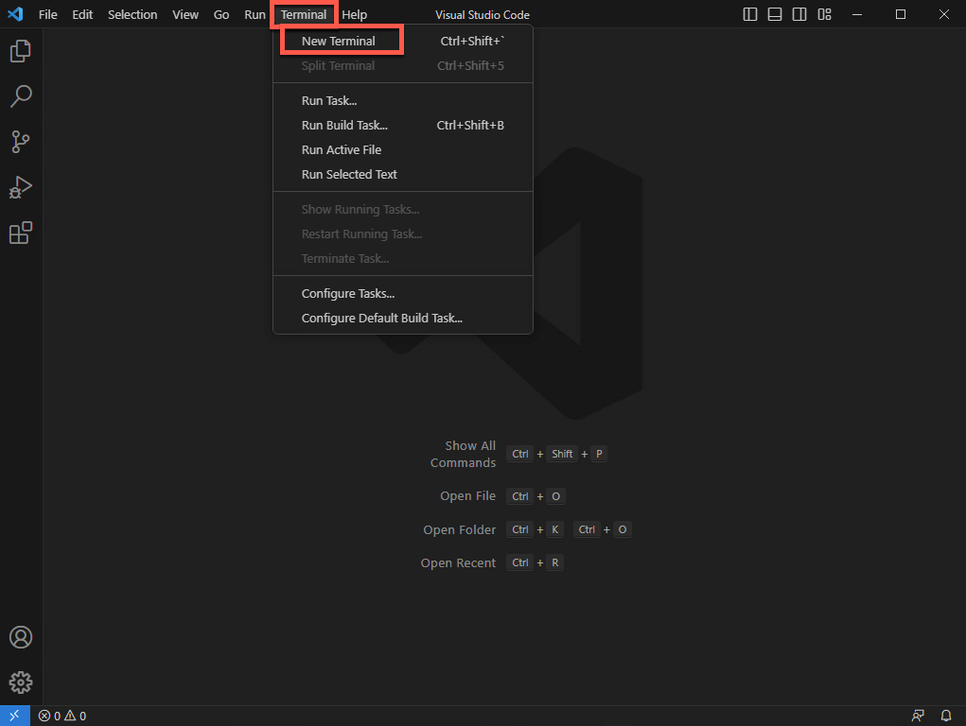This screenshot has width=966, height=726.
Task: Open the Help menu
Action: tap(355, 14)
